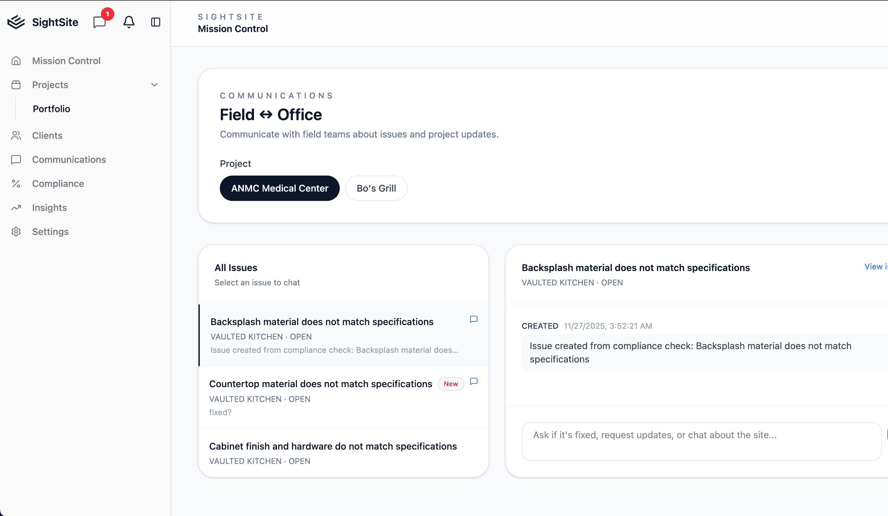The width and height of the screenshot is (888, 516).
Task: Click the Clients icon in the sidebar
Action: tap(16, 136)
